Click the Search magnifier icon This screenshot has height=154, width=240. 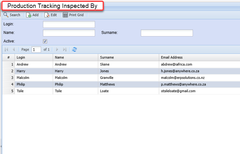click(x=6, y=15)
